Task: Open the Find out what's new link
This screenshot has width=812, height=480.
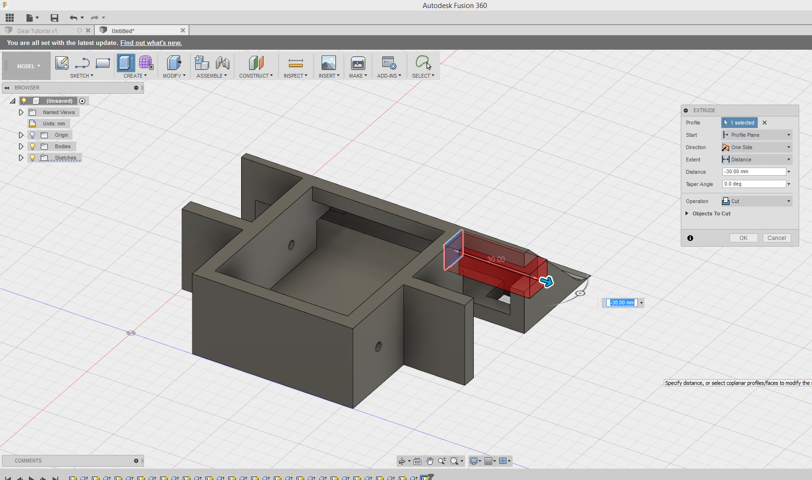Action: 151,43
